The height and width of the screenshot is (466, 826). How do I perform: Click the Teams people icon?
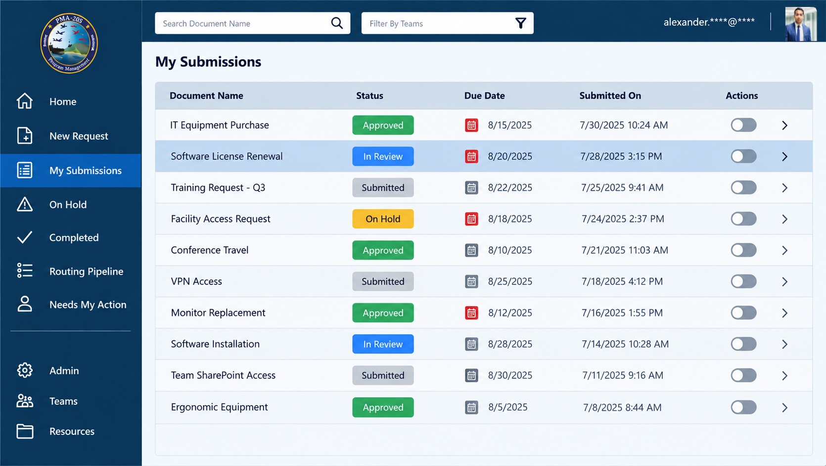[x=25, y=401]
